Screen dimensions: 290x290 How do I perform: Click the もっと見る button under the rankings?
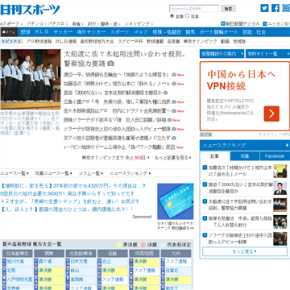point(245,251)
